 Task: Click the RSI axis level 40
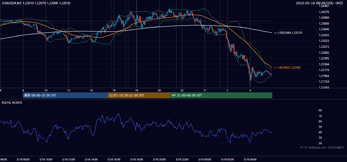[x=320, y=132]
